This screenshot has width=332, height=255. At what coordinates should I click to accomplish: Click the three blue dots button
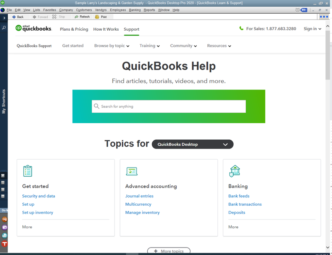coord(324,17)
